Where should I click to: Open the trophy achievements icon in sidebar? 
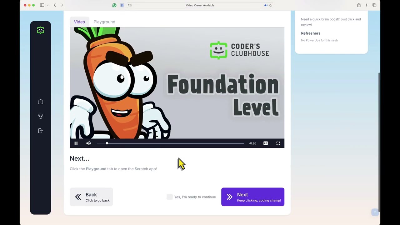(x=40, y=116)
